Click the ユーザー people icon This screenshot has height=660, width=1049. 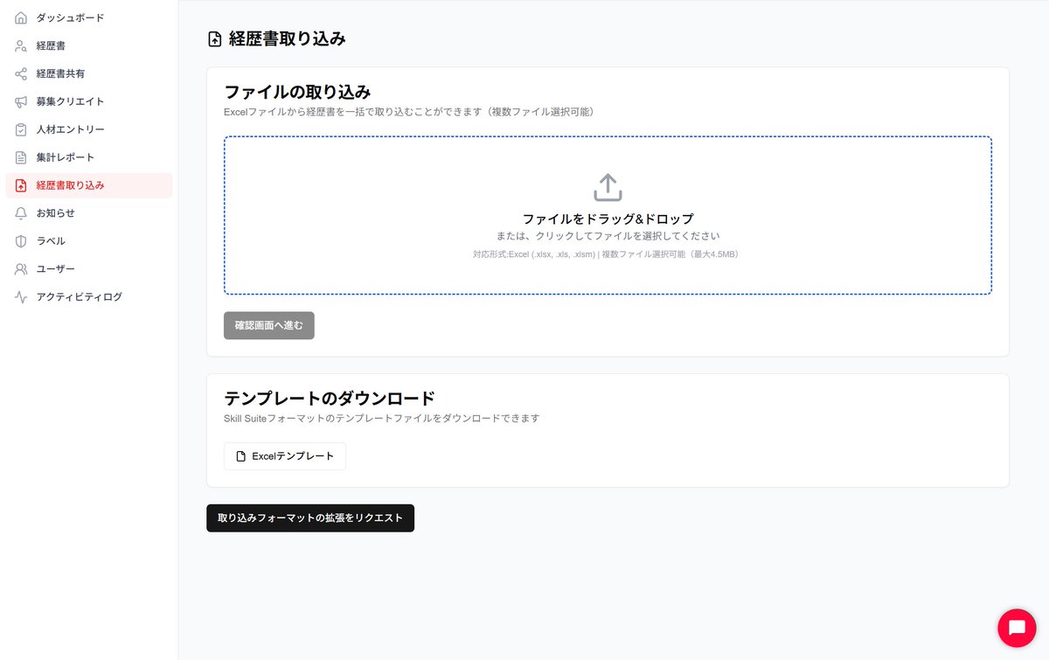21,269
